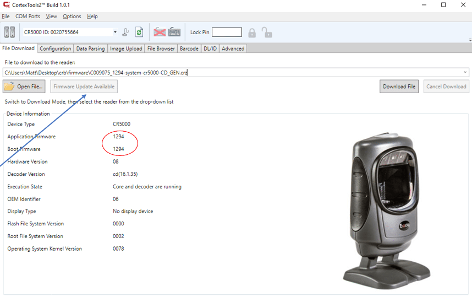
Task: Click the toolbar overflow arrow at right edge
Action: [470, 40]
